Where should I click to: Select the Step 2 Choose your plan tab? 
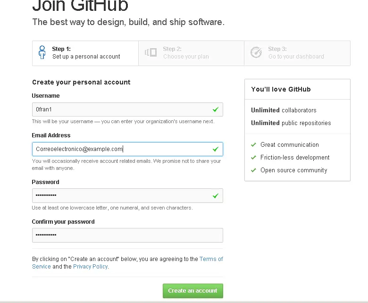coord(191,53)
